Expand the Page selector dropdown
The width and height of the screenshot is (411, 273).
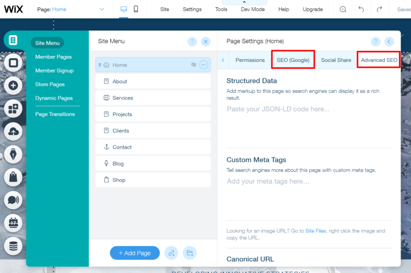click(x=102, y=10)
